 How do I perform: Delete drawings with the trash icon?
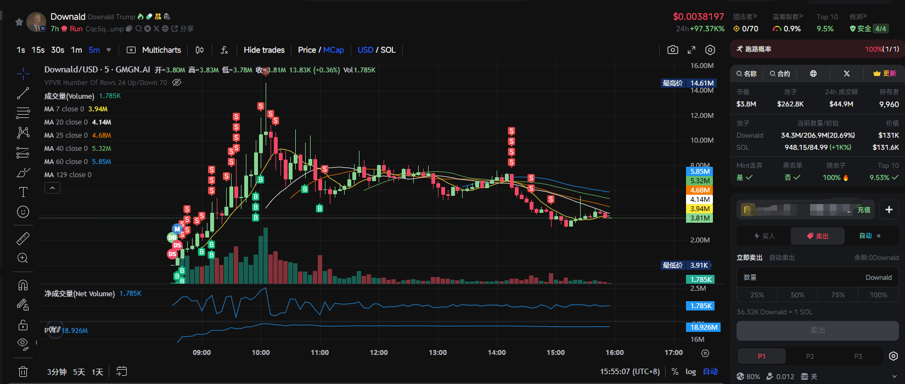[23, 371]
